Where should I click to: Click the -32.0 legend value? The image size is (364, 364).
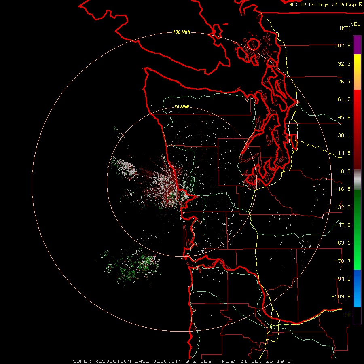[343, 207]
